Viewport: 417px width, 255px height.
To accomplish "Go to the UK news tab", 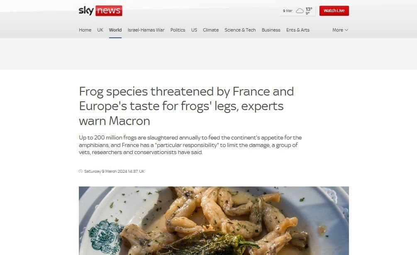I will (100, 30).
